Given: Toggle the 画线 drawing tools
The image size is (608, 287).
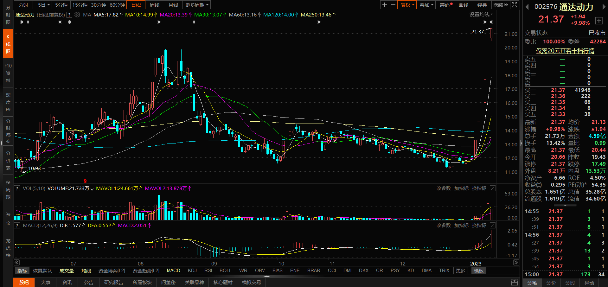Looking at the screenshot, I should click(464, 5).
